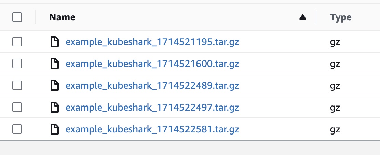Image resolution: width=380 pixels, height=155 pixels.
Task: Mark checkbox for example_kubeshark_1714522581.tar.gz
Action: tap(17, 129)
